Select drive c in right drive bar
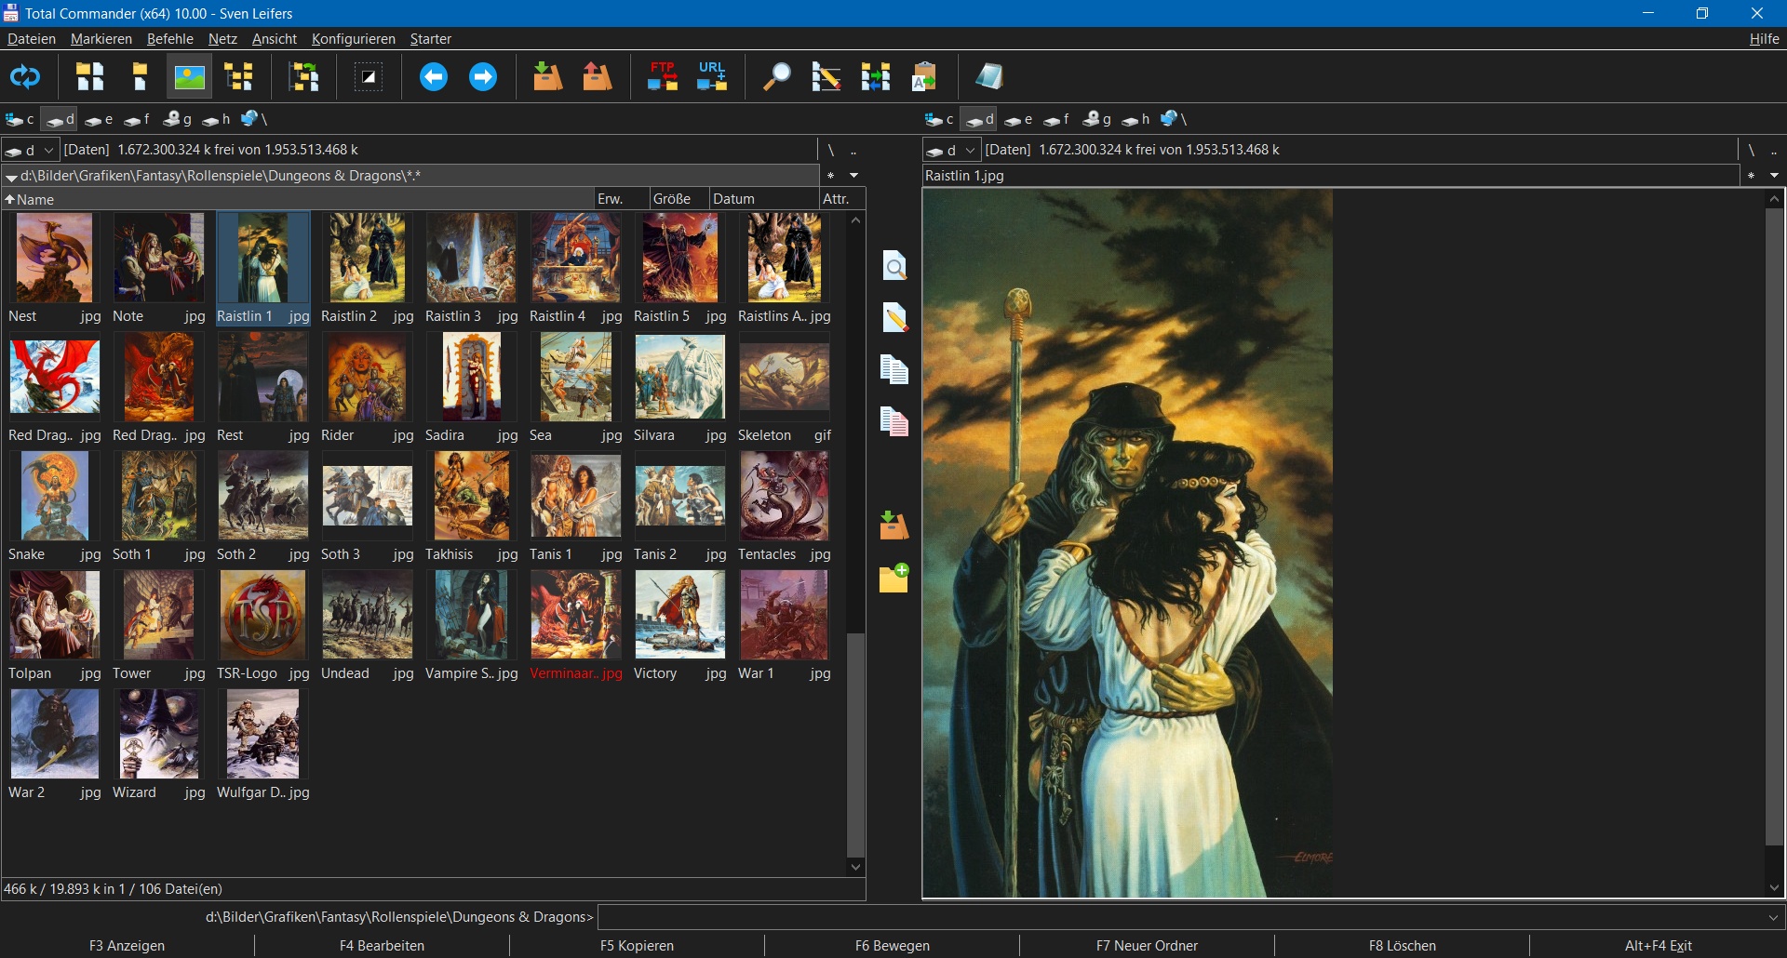The height and width of the screenshot is (958, 1787). coord(940,119)
